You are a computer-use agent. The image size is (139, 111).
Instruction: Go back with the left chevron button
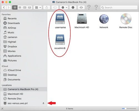[x=4, y=7]
